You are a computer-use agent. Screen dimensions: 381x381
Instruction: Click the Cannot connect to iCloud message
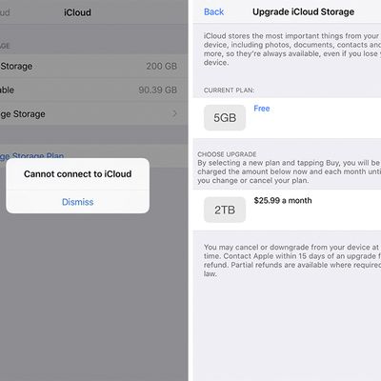[x=78, y=174]
